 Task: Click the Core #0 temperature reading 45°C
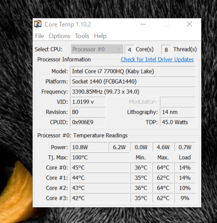[100, 168]
